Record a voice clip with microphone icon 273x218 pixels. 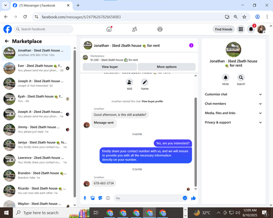[x=85, y=198]
